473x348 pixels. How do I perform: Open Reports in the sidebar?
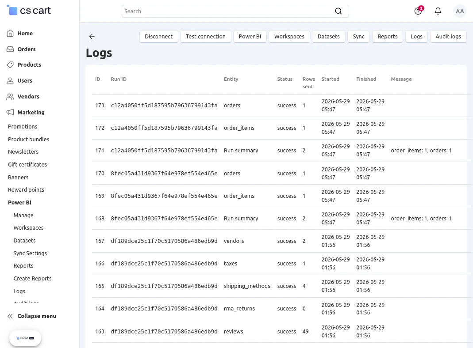pos(23,266)
